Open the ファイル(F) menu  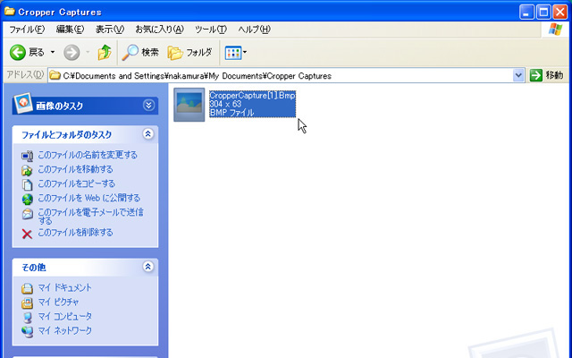pos(27,30)
